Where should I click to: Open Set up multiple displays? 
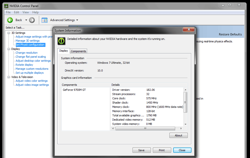(30, 73)
